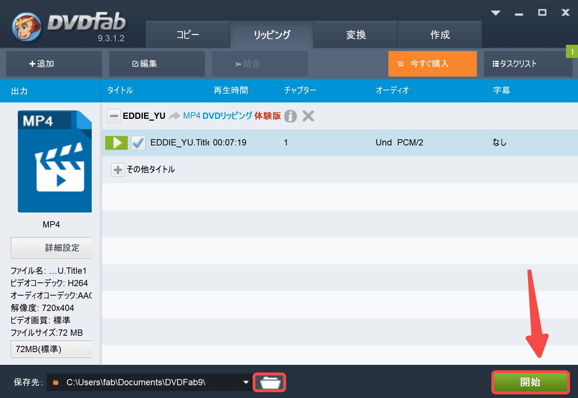Click 今すぐ購入 buy now button
Image resolution: width=578 pixels, height=398 pixels.
click(x=432, y=64)
